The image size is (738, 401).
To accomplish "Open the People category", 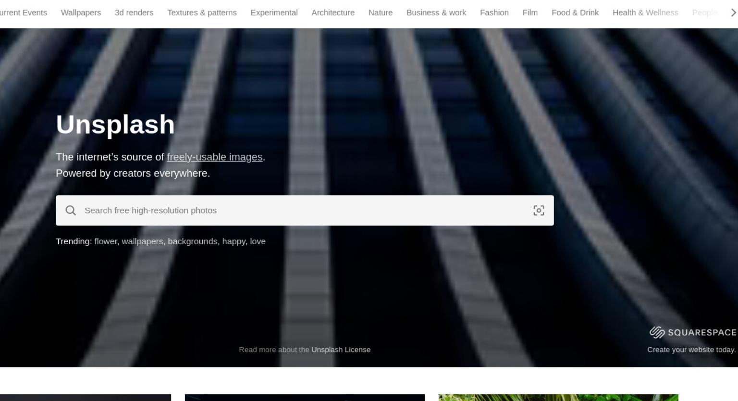I will 704,13.
